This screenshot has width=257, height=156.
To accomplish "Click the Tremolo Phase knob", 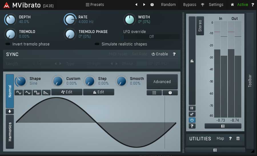I will click(70, 34).
